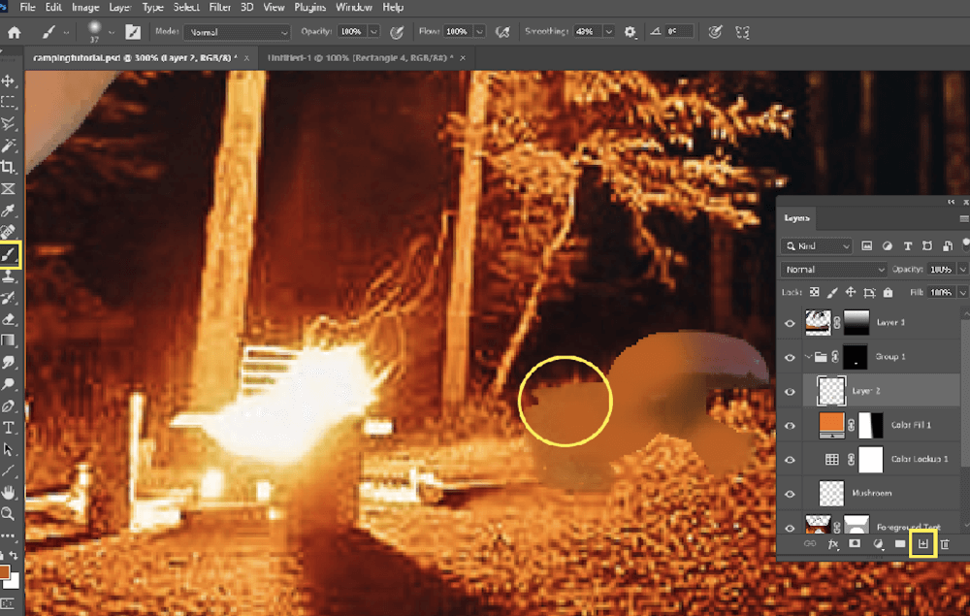Image resolution: width=970 pixels, height=616 pixels.
Task: Open the Image menu
Action: pyautogui.click(x=85, y=8)
